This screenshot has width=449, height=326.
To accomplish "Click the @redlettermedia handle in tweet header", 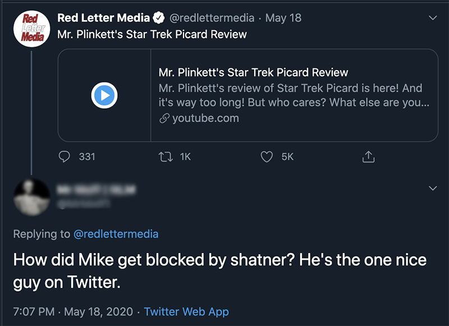I will [x=212, y=18].
